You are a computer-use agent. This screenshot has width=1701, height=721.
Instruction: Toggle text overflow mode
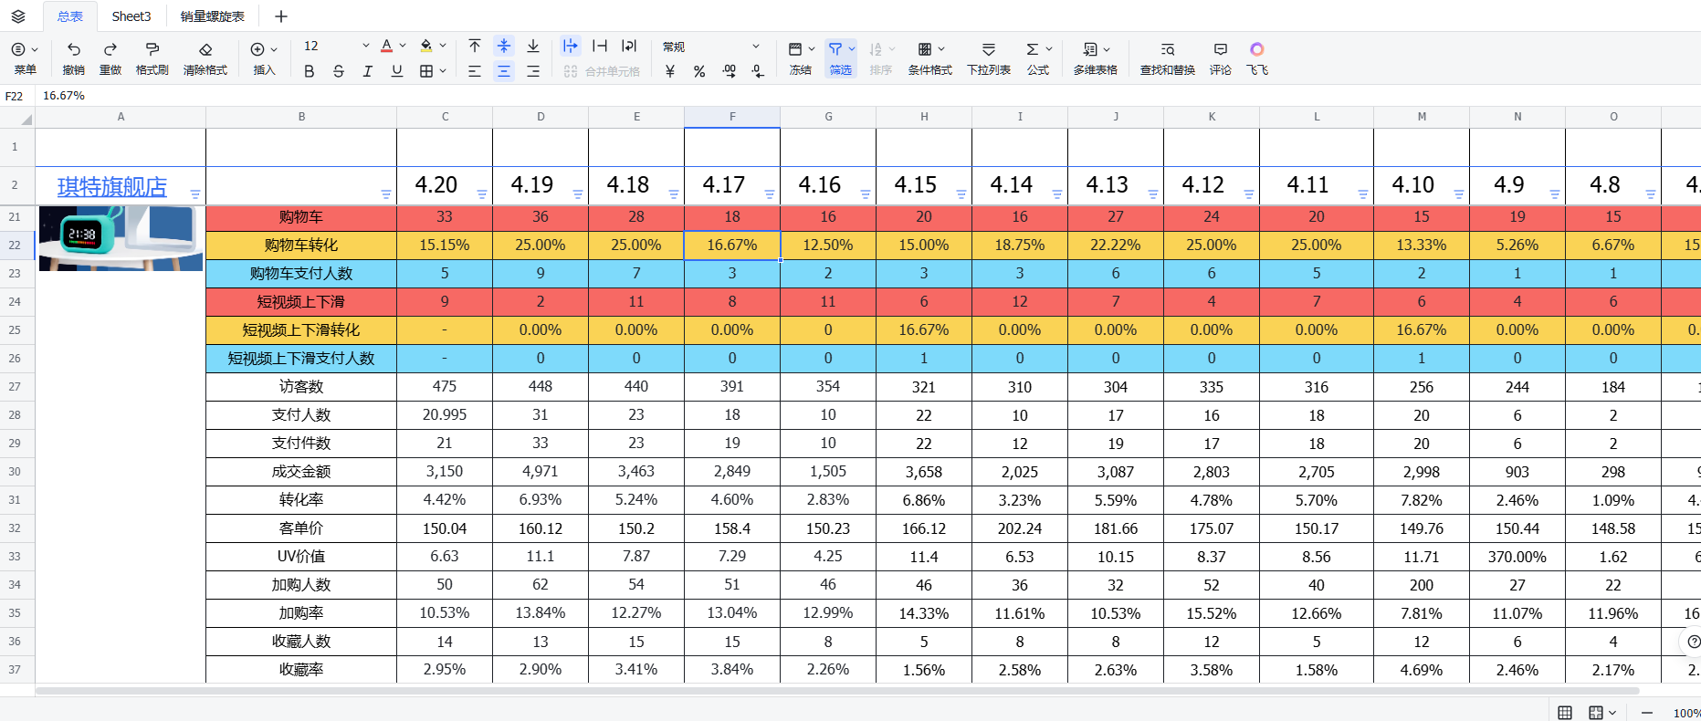[571, 46]
